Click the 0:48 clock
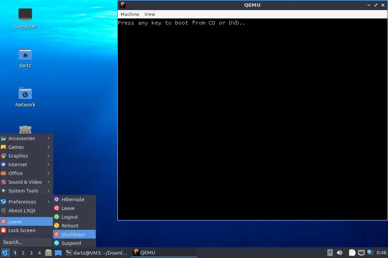Screen dimensions: 388x258 click(x=381, y=253)
